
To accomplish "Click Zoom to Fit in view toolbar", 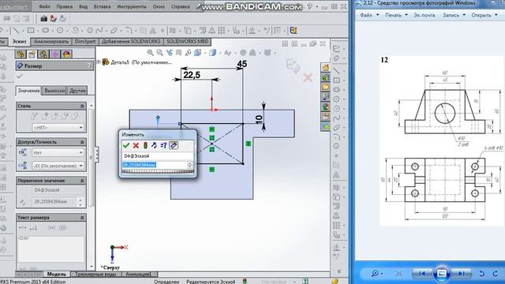I will coord(151,53).
